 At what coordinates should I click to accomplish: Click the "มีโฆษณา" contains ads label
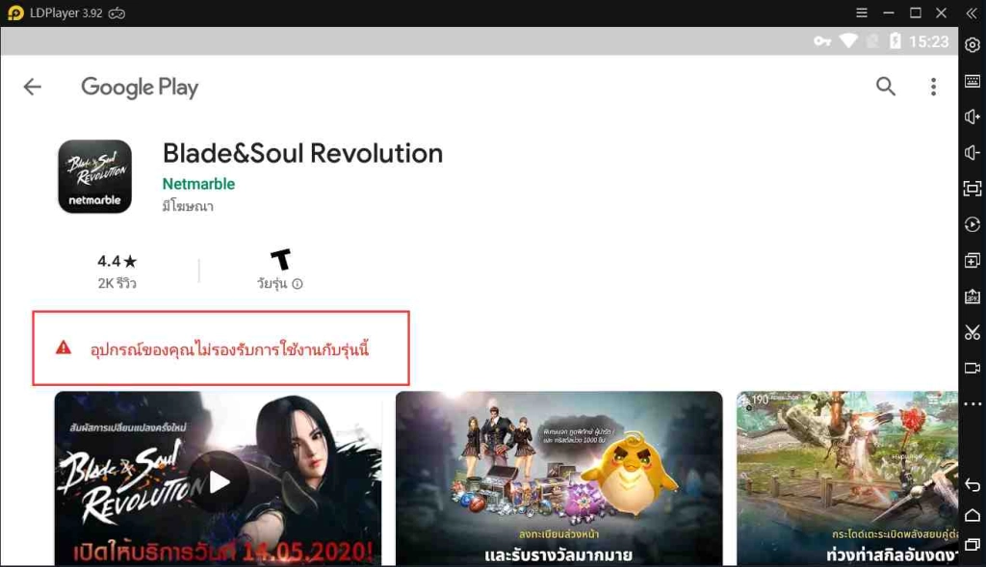click(x=188, y=206)
